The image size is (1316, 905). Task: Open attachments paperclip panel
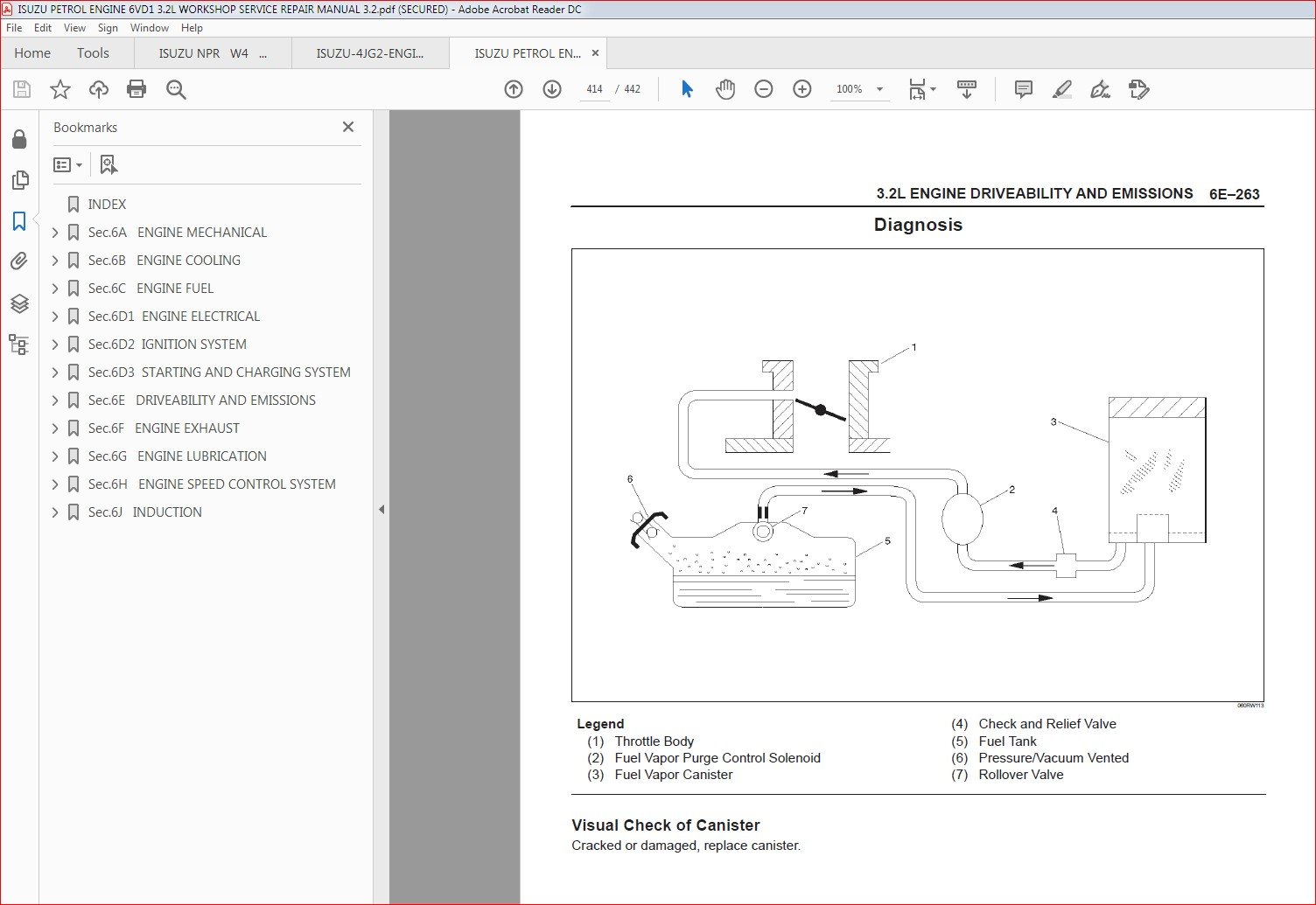(x=19, y=261)
